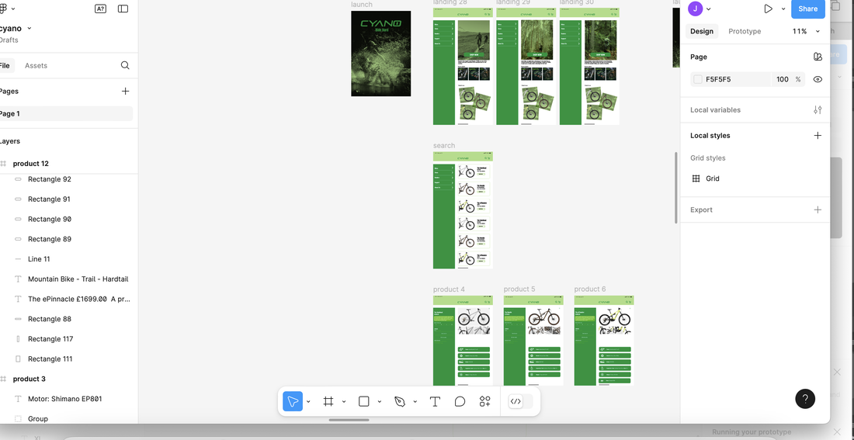Select the Move tool
The image size is (854, 440).
click(293, 401)
